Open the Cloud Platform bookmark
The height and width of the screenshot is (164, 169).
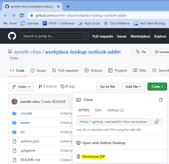coord(117,23)
